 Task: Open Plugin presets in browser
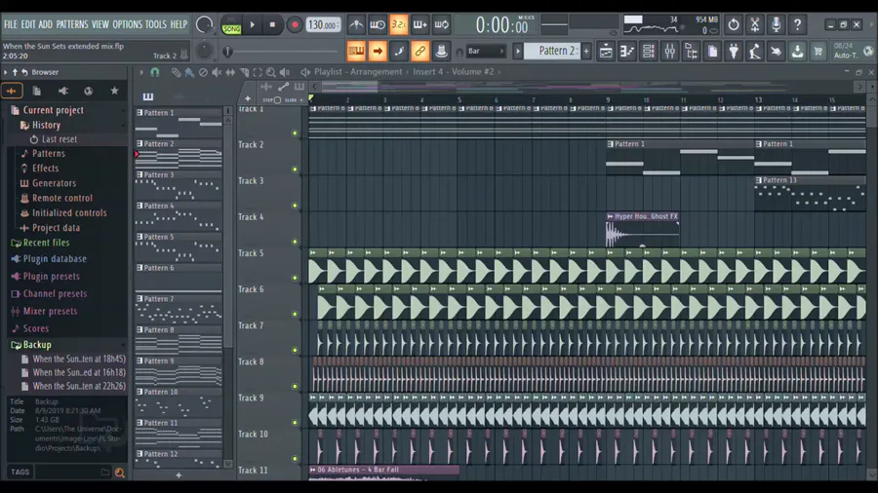click(51, 276)
